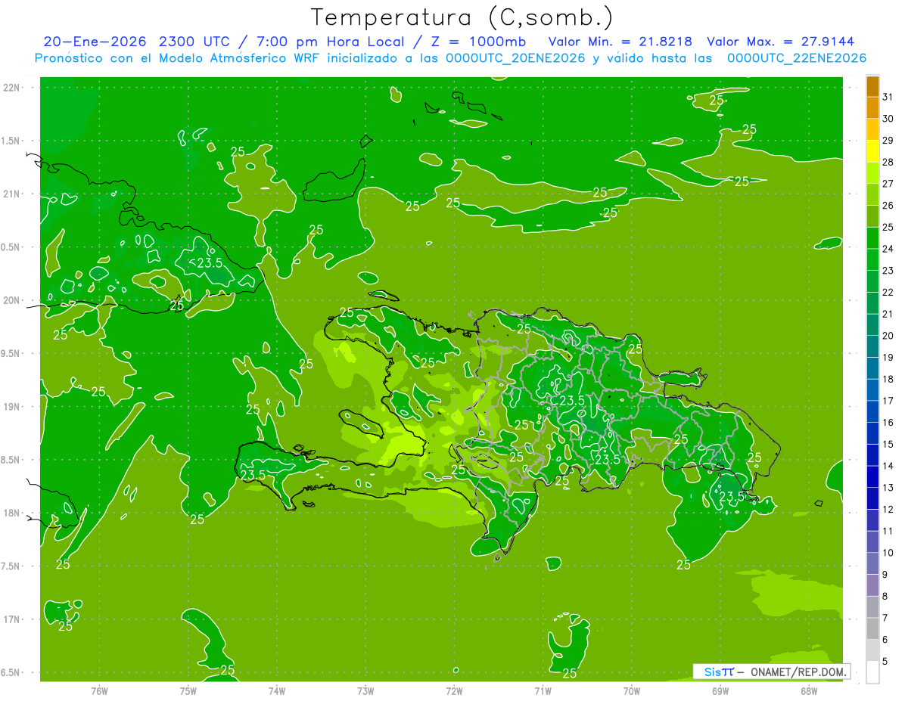Click the 8 label on the color bar

[885, 597]
